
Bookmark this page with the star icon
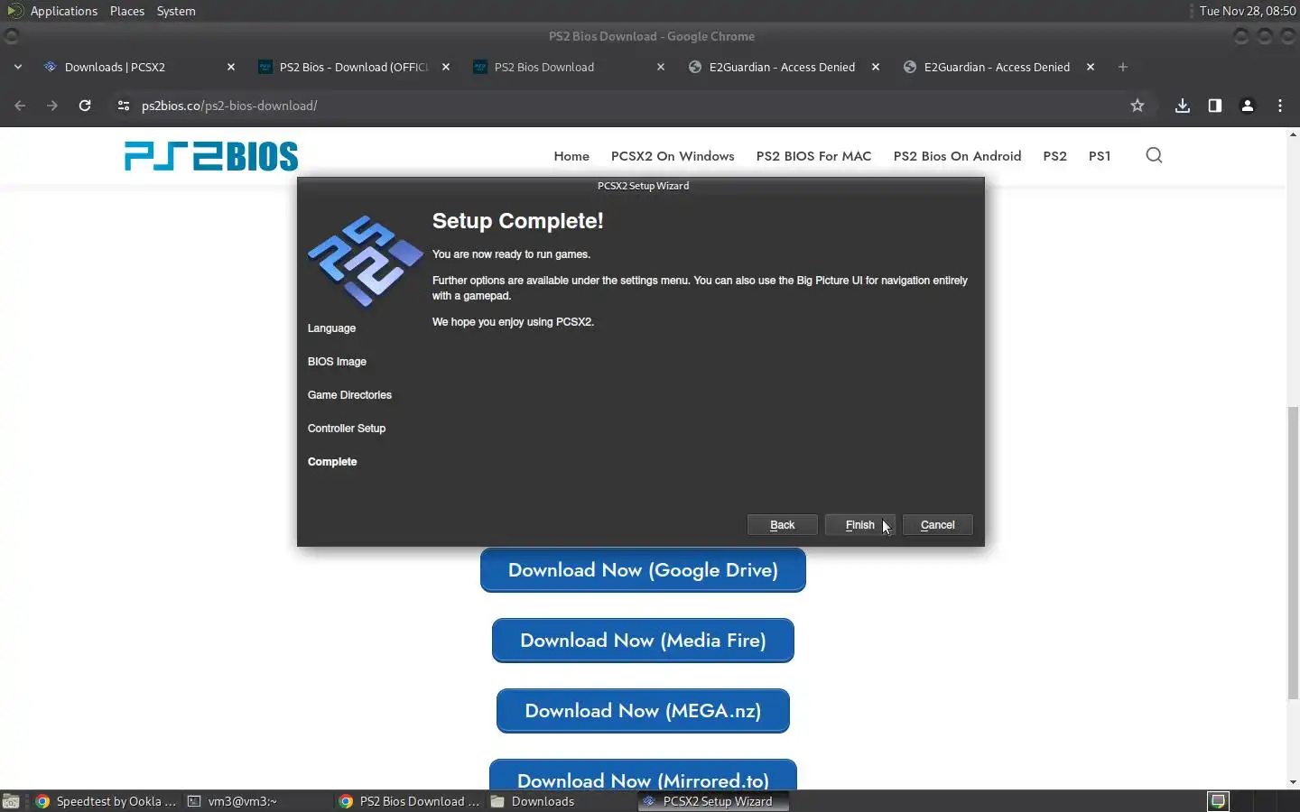[1137, 106]
